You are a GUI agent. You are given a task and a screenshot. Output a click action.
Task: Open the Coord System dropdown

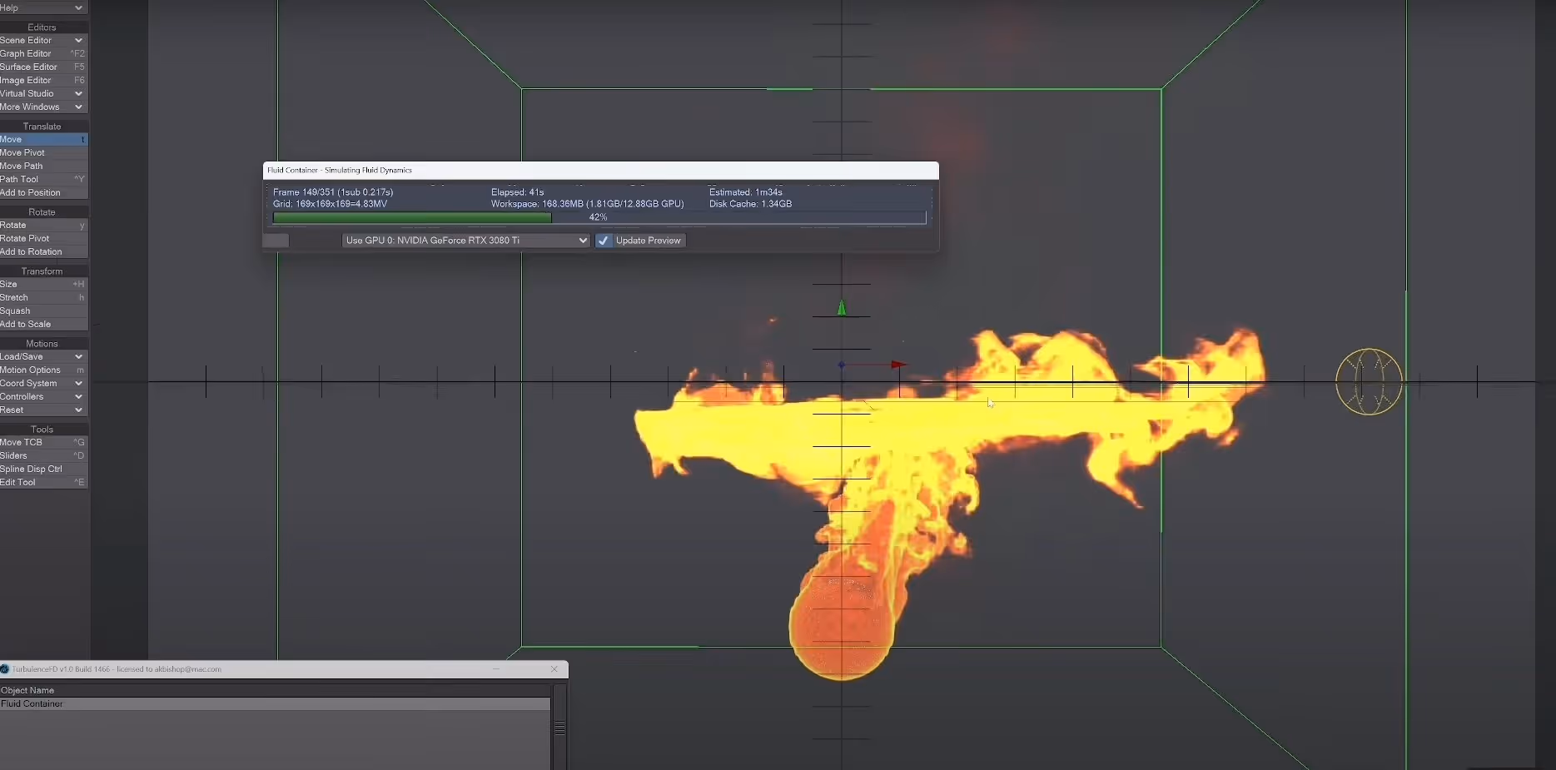pyautogui.click(x=42, y=383)
